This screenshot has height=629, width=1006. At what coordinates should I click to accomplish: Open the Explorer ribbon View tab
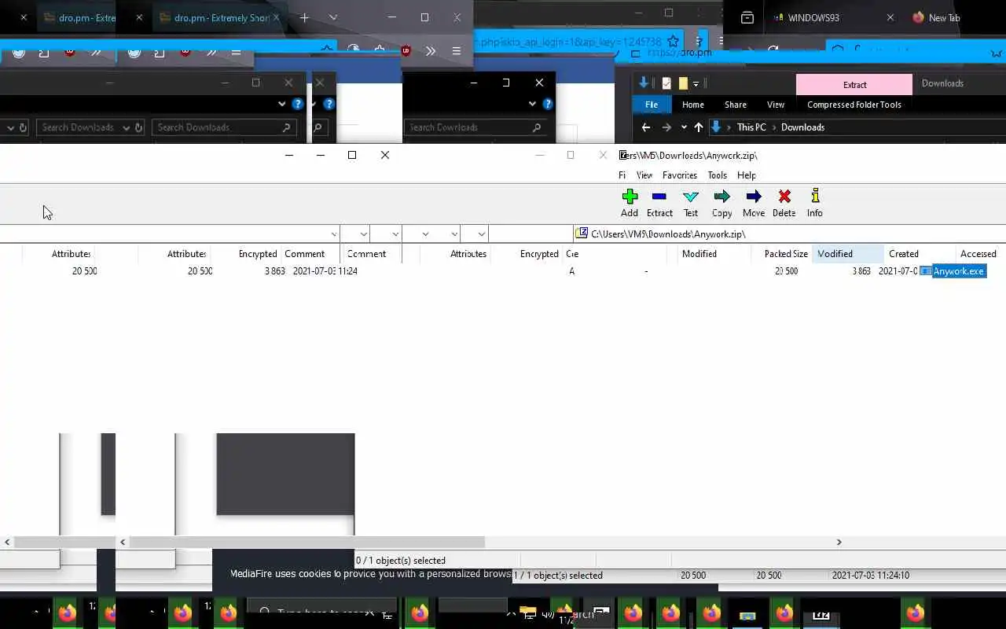coord(776,105)
